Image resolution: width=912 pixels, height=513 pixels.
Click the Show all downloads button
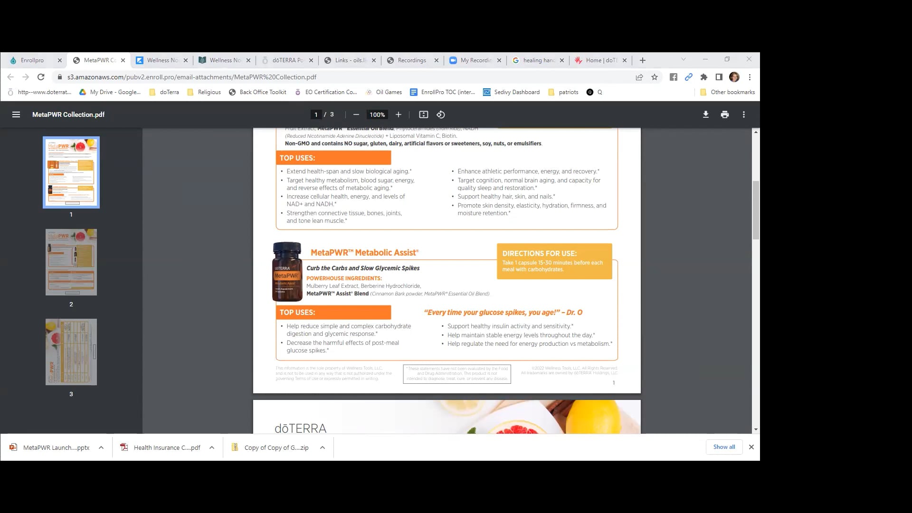(724, 447)
